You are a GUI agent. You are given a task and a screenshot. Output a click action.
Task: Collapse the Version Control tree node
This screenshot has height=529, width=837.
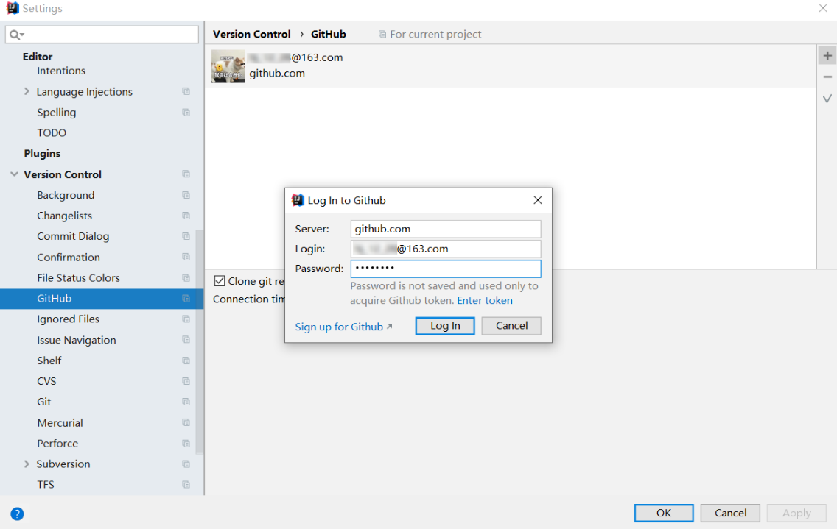click(15, 174)
